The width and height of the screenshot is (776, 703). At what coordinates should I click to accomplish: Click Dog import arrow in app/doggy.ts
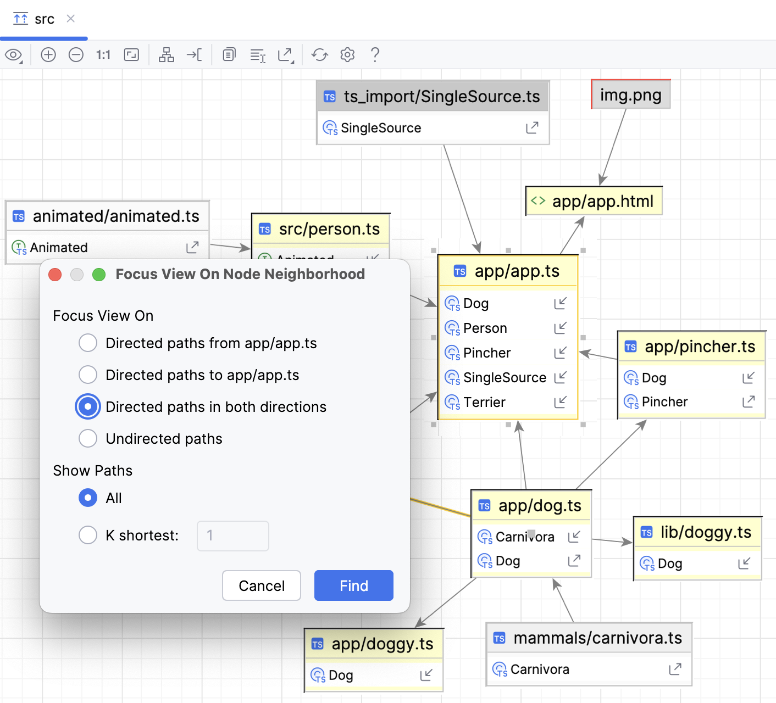click(x=426, y=675)
